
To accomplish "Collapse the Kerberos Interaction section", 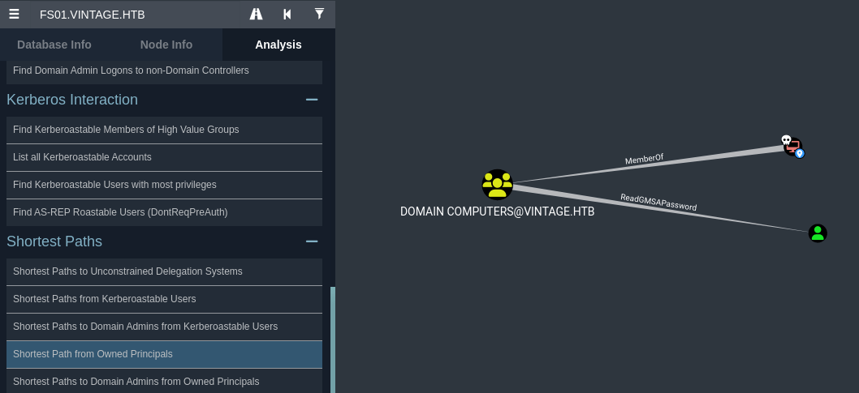I will coord(311,100).
